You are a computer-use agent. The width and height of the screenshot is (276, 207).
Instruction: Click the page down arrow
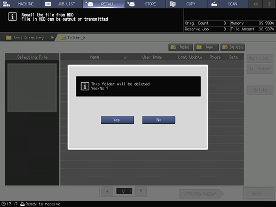141,191
